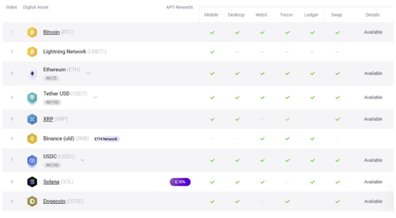Viewport: 396px width, 218px height.
Task: Click the USDC coin icon
Action: tap(32, 161)
